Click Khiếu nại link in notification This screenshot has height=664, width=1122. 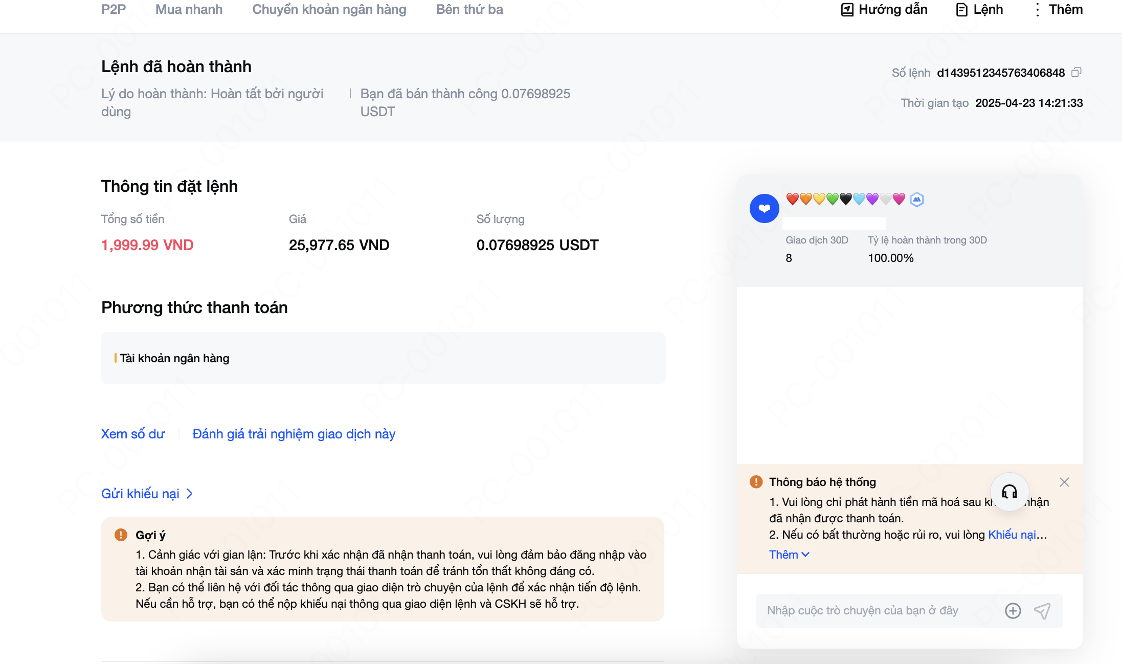tap(1012, 535)
